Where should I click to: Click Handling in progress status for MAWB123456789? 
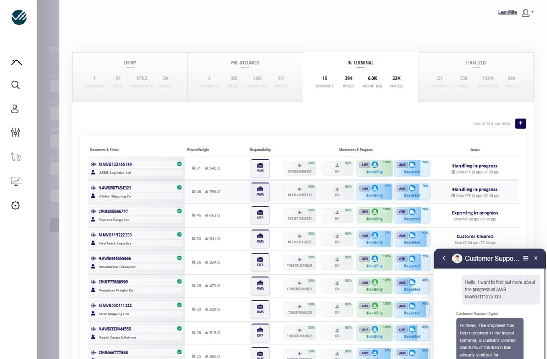coord(475,166)
